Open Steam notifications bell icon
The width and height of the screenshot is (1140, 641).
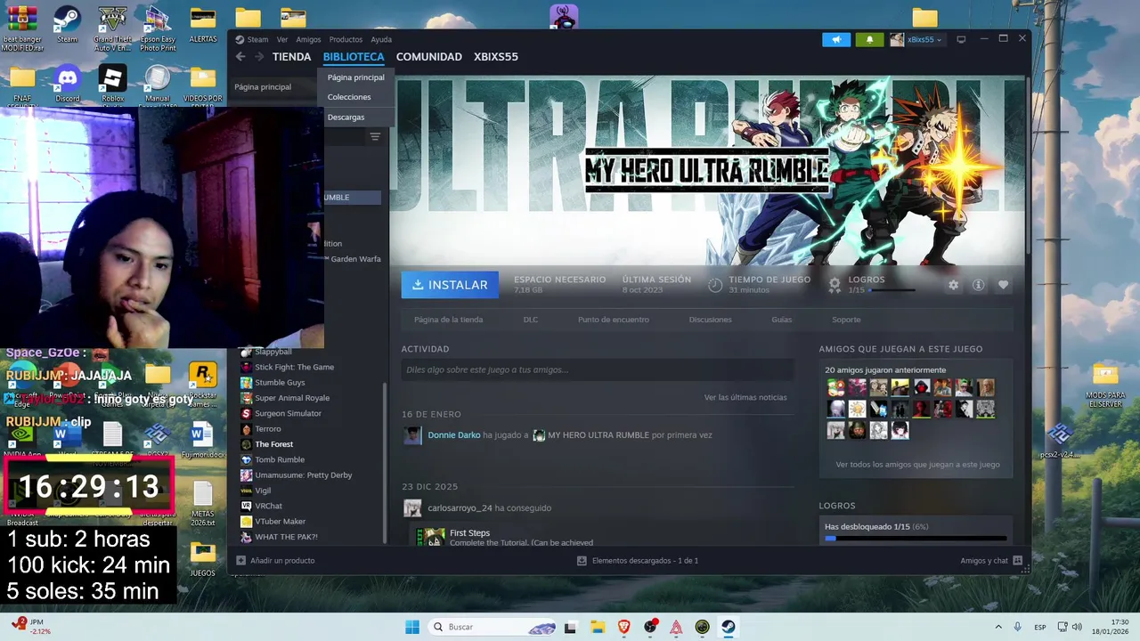(870, 39)
